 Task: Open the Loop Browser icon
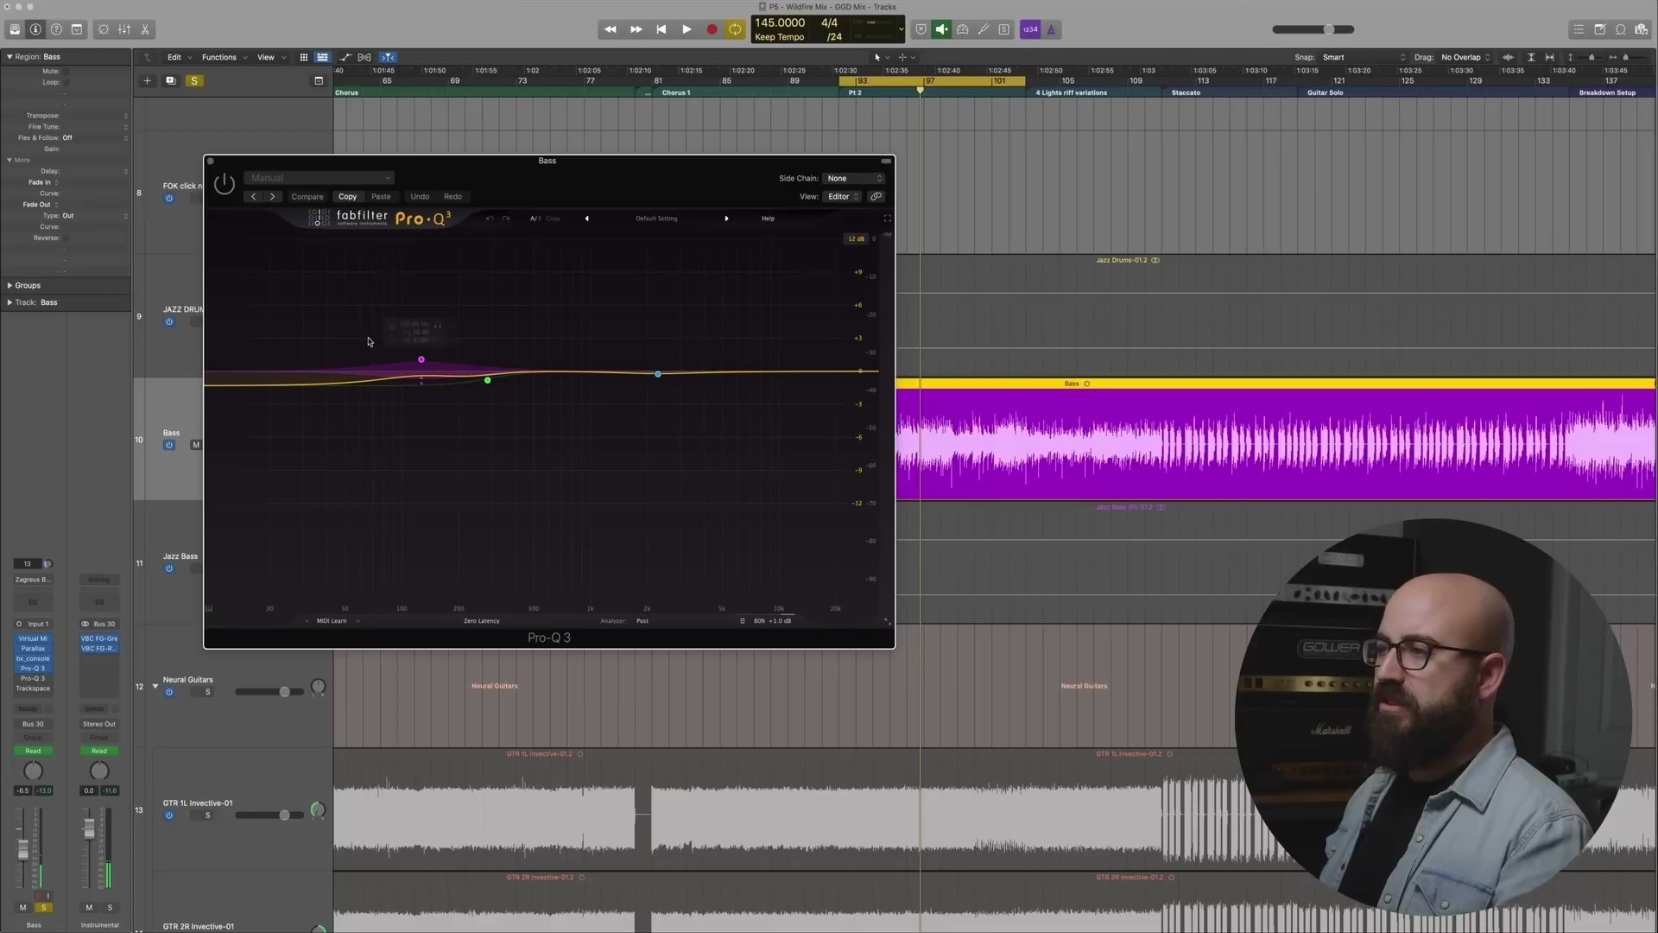click(x=1620, y=29)
